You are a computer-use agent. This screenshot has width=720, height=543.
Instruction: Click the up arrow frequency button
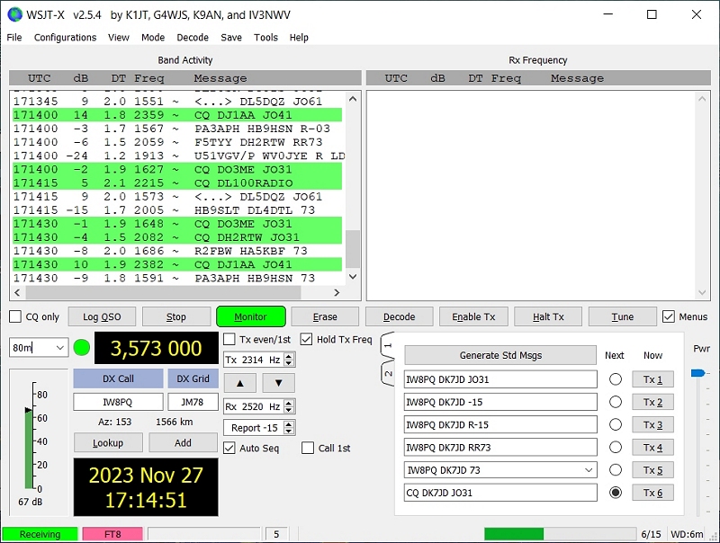point(239,383)
